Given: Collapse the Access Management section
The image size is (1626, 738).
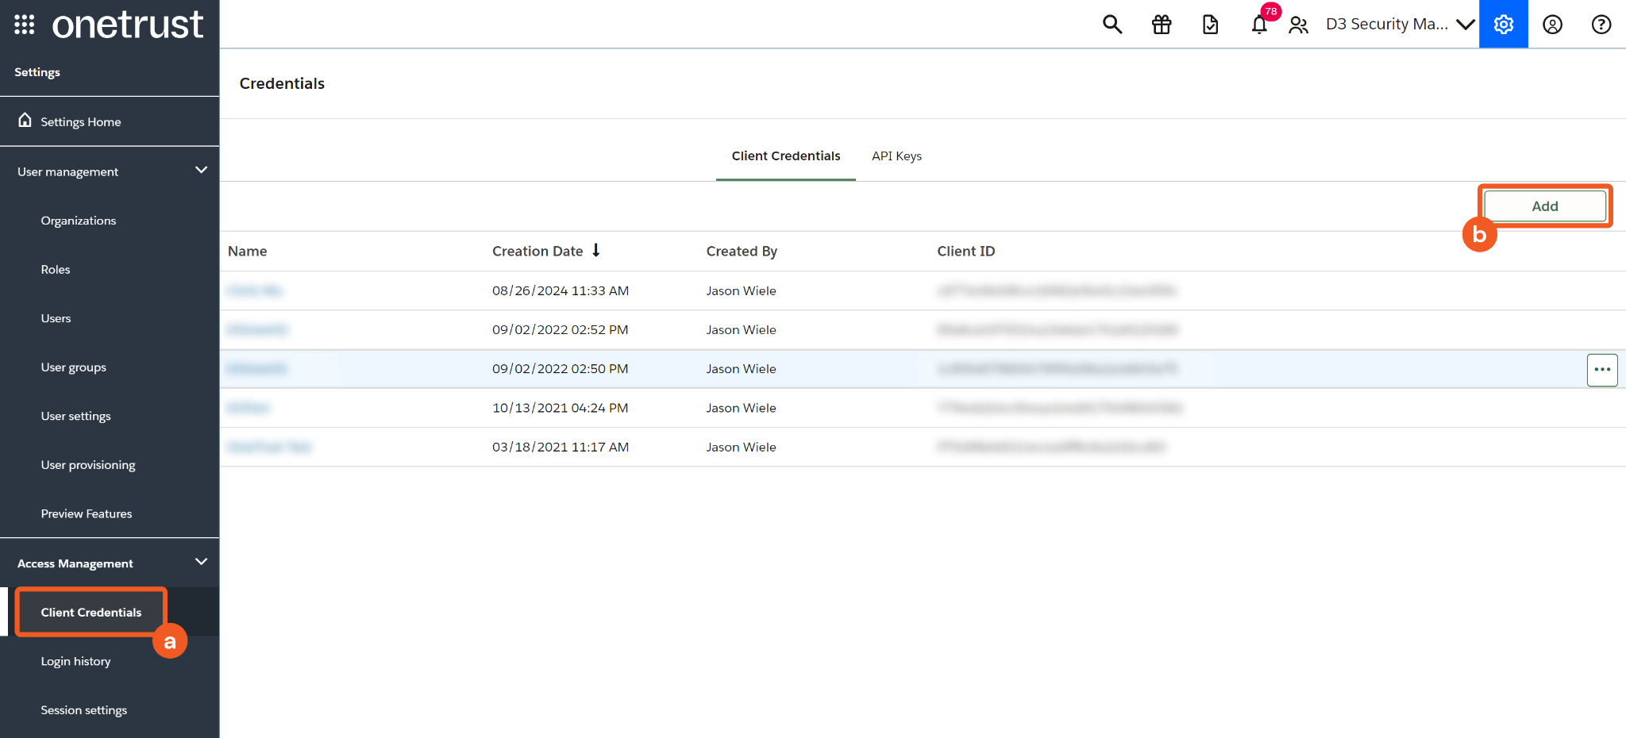Looking at the screenshot, I should 201,563.
